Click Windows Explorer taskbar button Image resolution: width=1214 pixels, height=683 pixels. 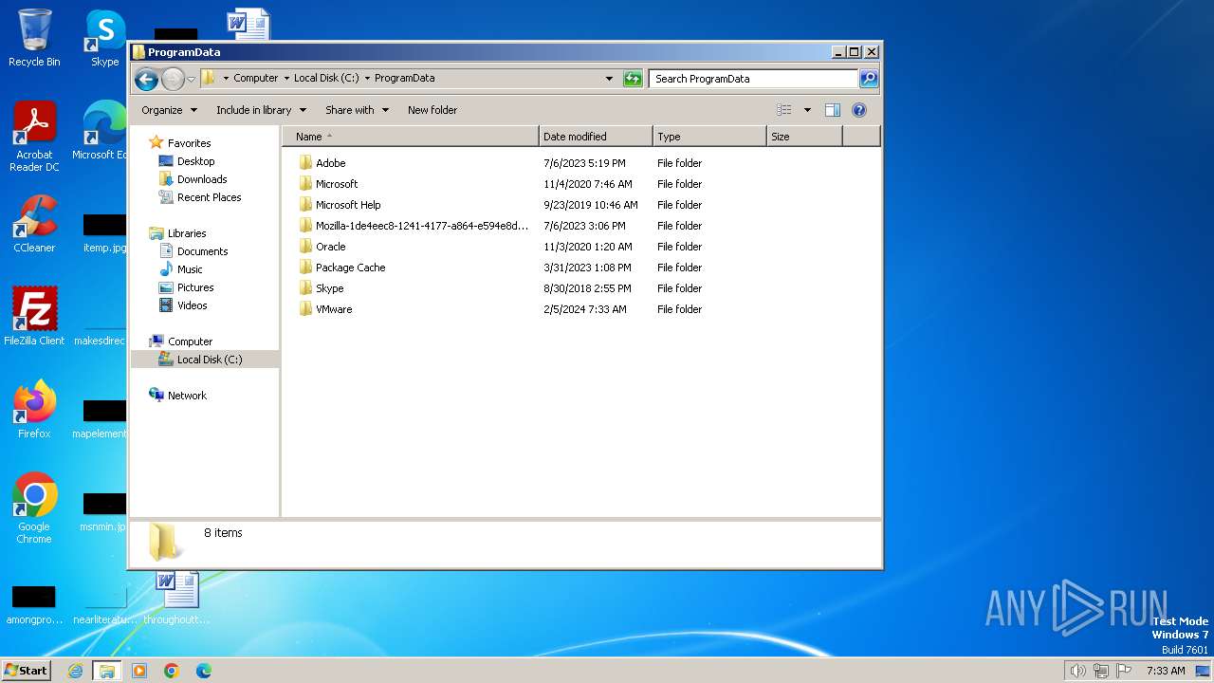point(106,671)
